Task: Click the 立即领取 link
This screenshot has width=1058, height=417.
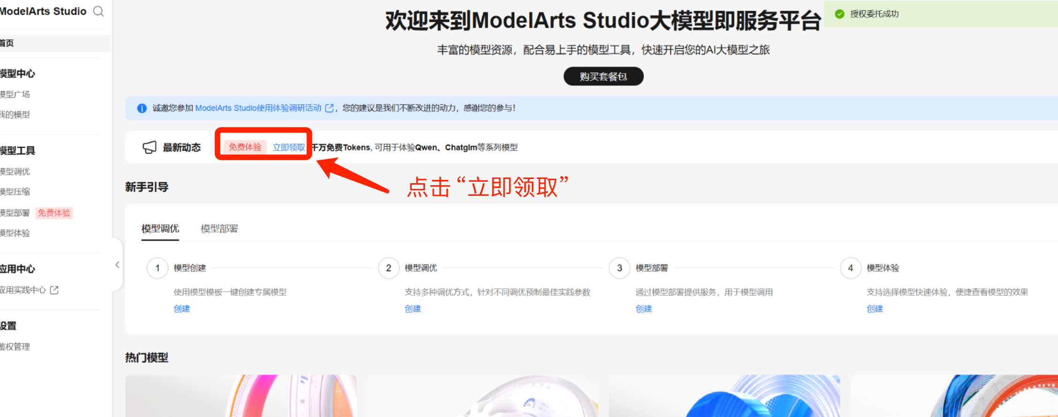Action: click(289, 148)
